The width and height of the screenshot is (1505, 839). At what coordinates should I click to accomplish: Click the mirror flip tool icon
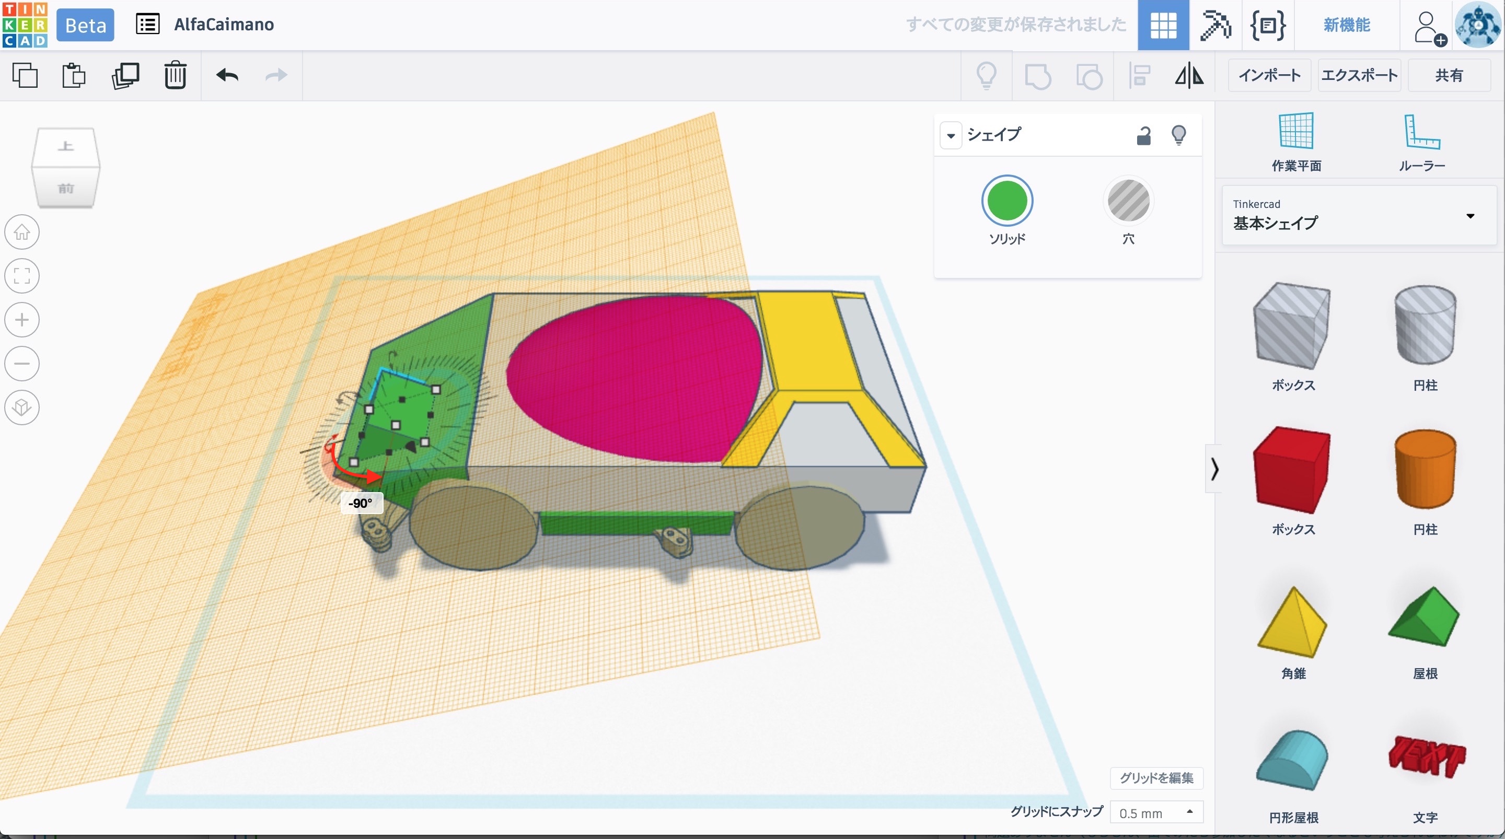[1188, 76]
